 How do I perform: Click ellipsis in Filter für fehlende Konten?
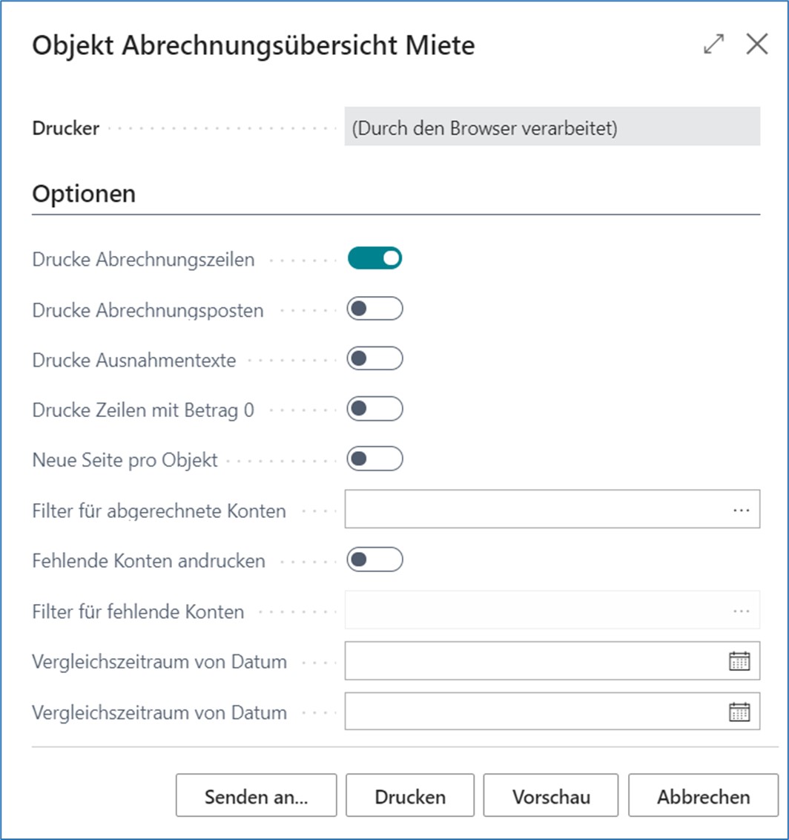741,611
